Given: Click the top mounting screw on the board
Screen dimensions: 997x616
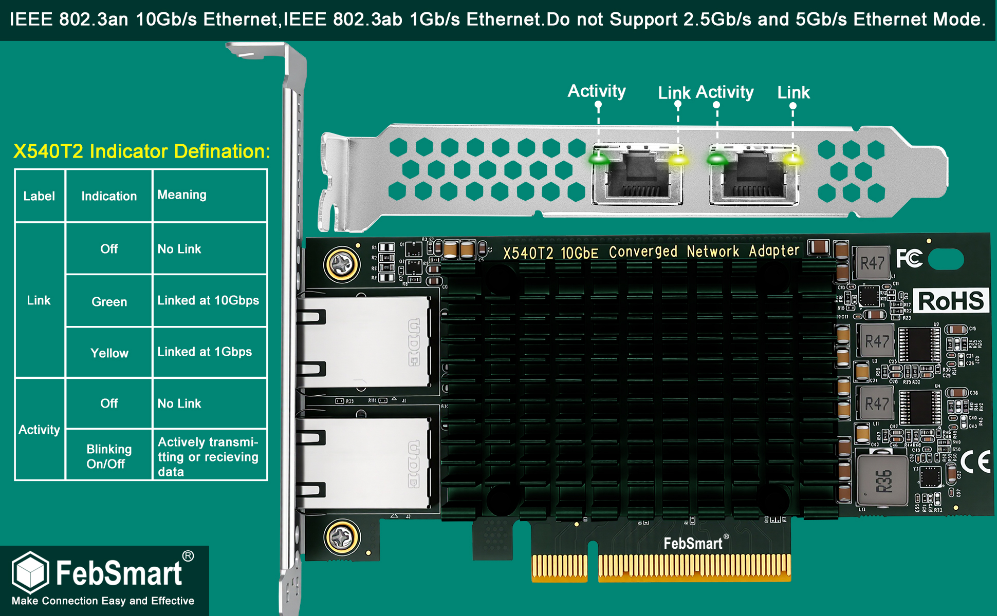Looking at the screenshot, I should (342, 264).
